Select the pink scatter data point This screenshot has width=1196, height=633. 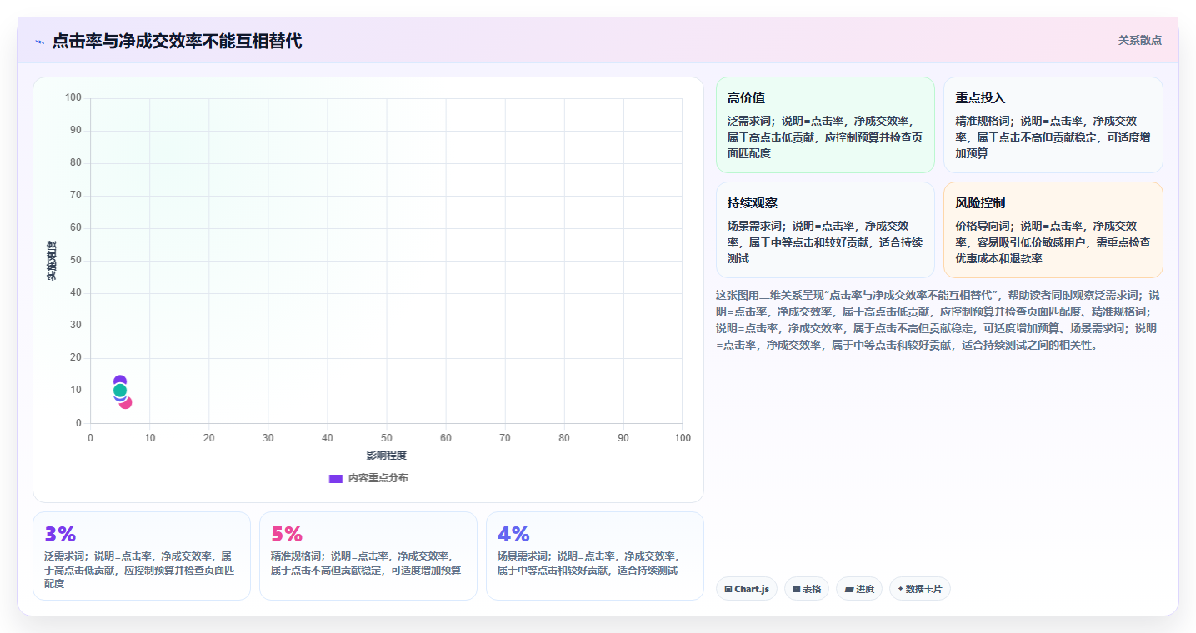(x=125, y=402)
